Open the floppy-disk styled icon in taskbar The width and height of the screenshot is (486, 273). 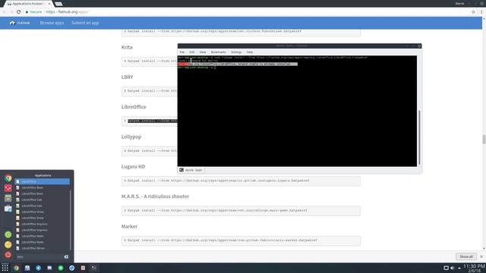click(x=27, y=268)
